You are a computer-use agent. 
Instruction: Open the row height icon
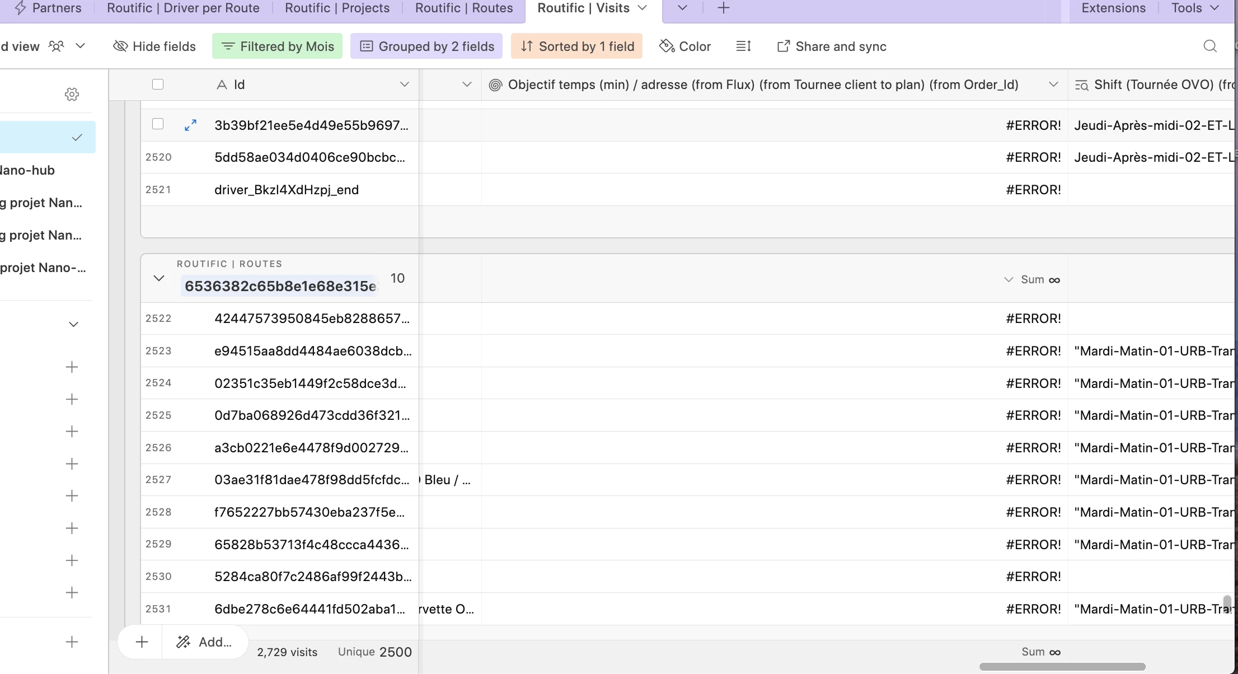click(x=743, y=46)
